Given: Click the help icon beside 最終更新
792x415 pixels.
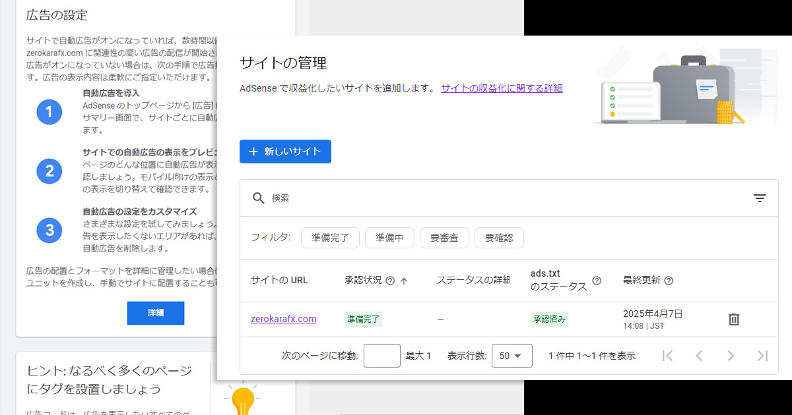Looking at the screenshot, I should (669, 281).
